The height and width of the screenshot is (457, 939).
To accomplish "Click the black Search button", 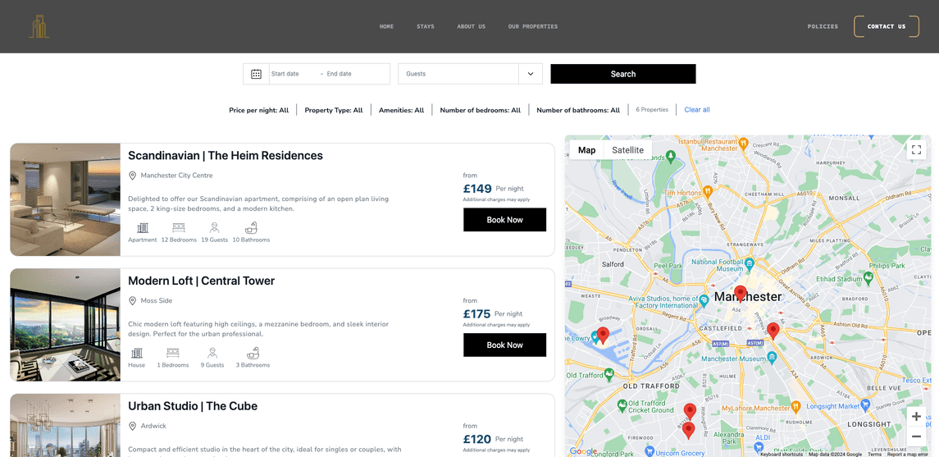I will point(622,74).
